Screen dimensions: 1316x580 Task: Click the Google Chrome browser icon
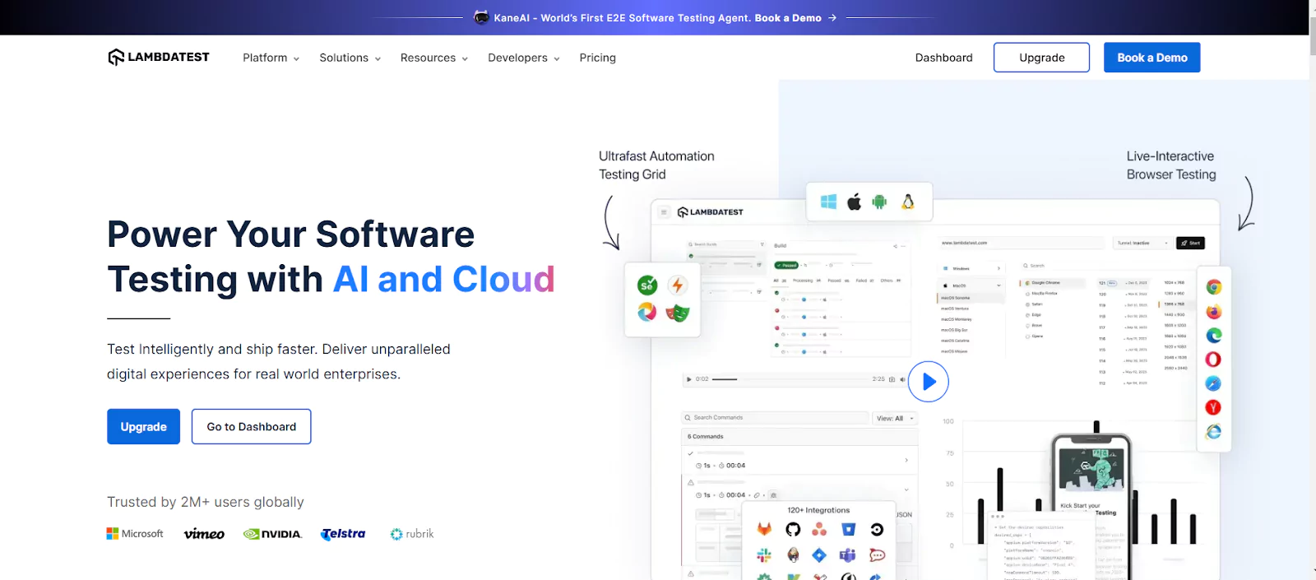coord(1213,287)
